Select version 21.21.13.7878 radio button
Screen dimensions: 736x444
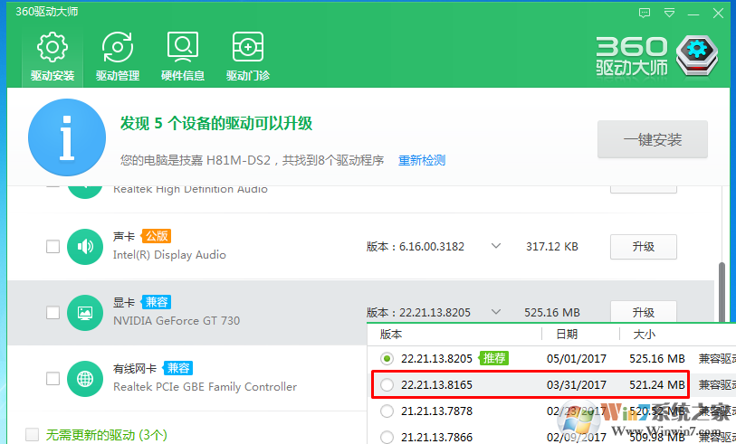pos(387,411)
